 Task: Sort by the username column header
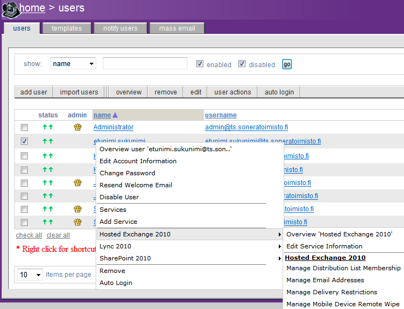coord(221,115)
